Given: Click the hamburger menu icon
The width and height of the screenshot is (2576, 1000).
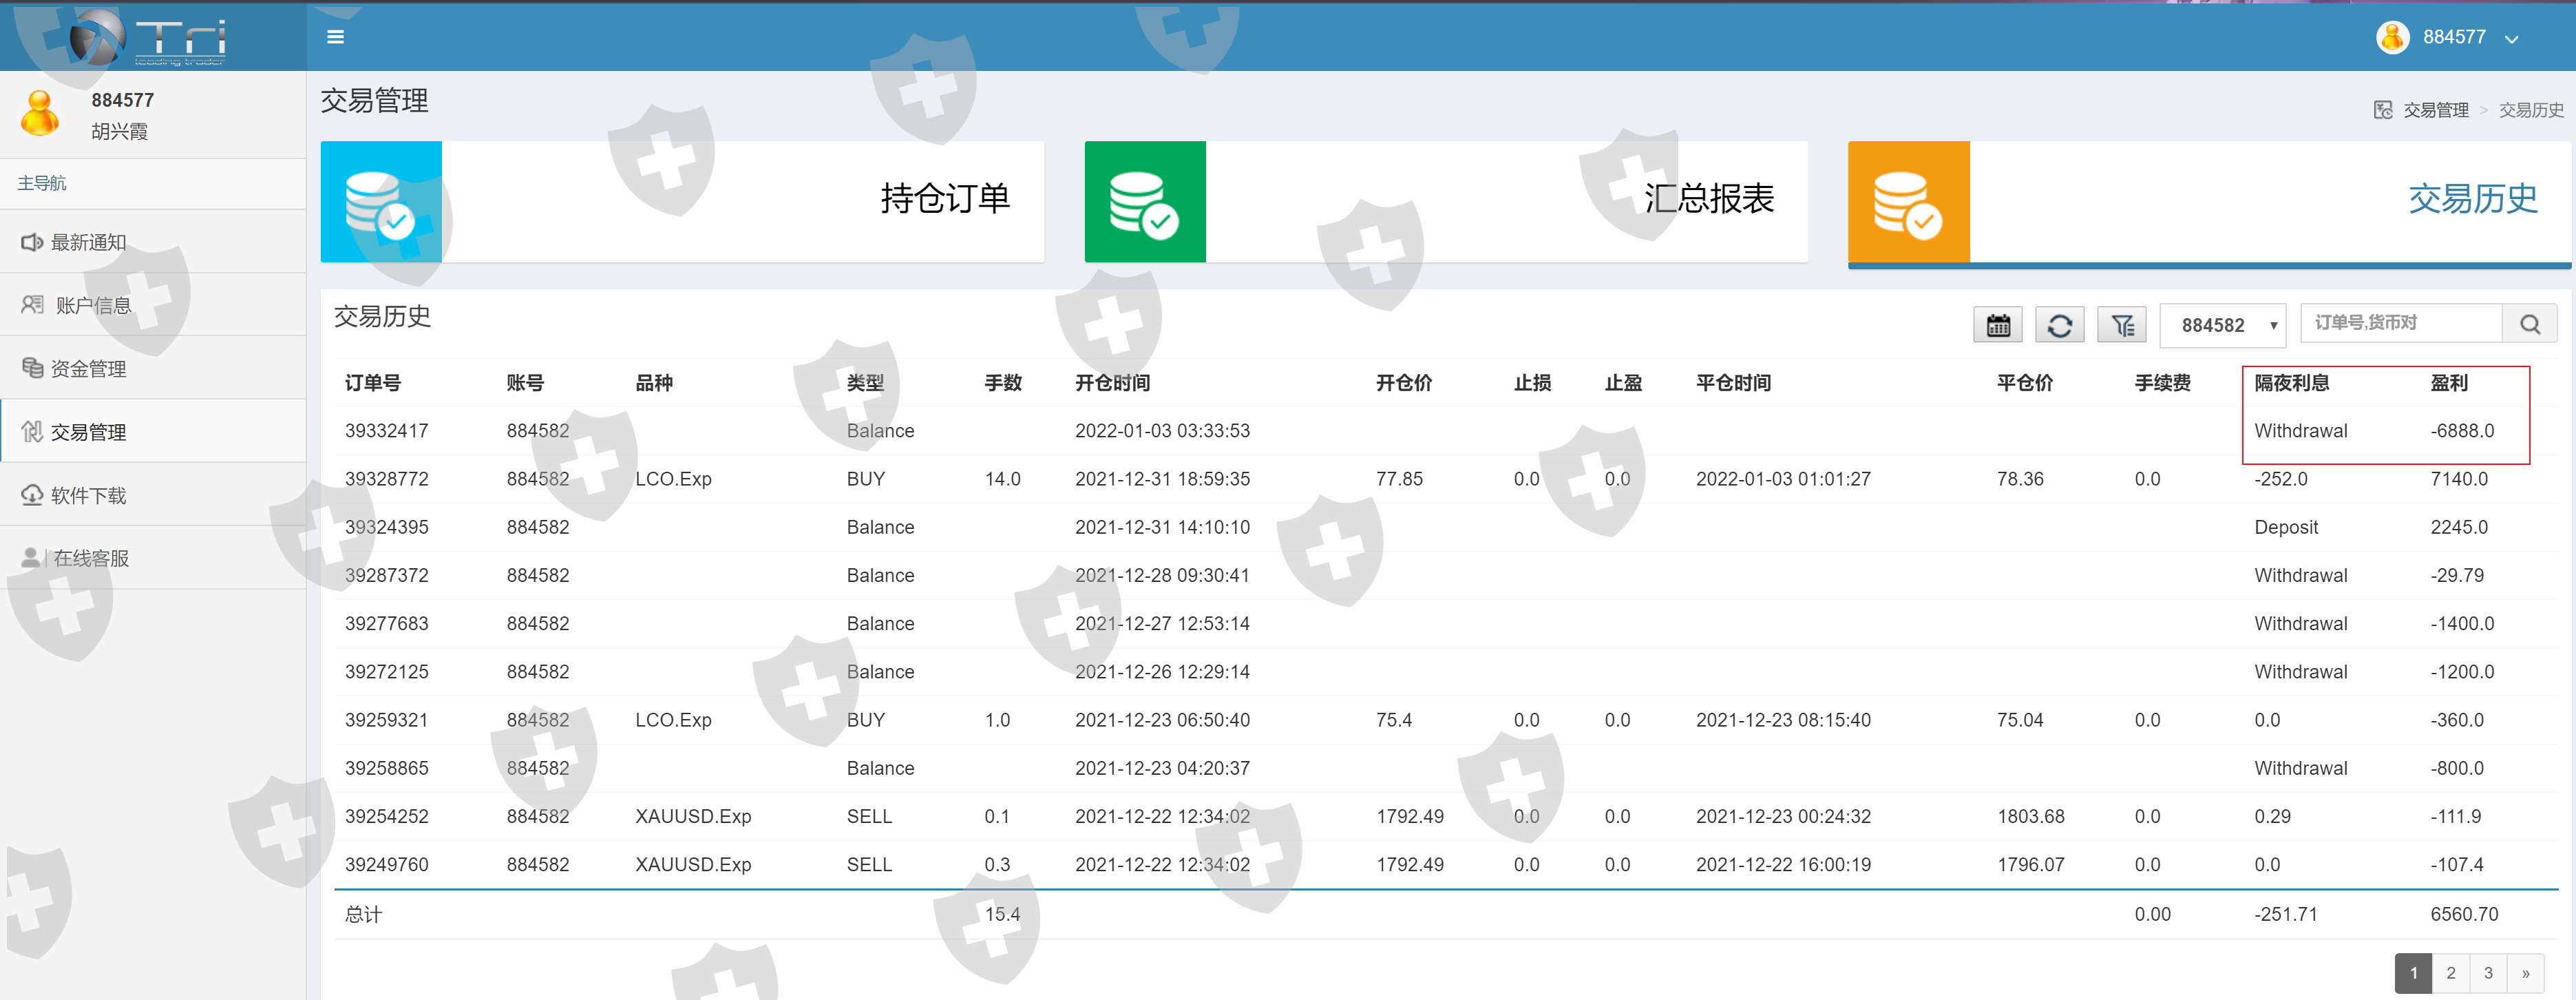Looking at the screenshot, I should [x=335, y=37].
